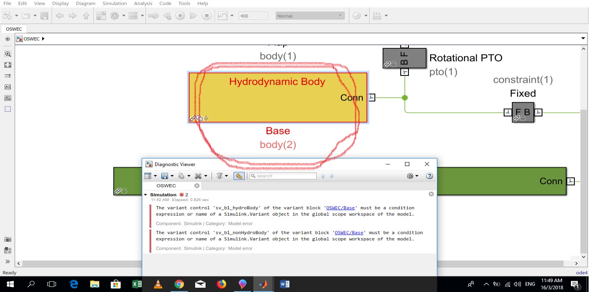
Task: Open the Model Configuration Parameters gear
Action: point(115,16)
